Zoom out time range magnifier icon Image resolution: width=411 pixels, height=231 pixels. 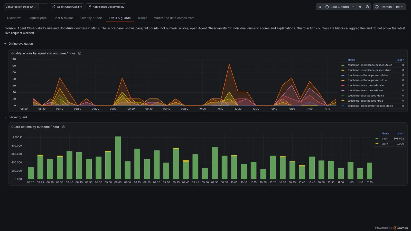pyautogui.click(x=368, y=7)
